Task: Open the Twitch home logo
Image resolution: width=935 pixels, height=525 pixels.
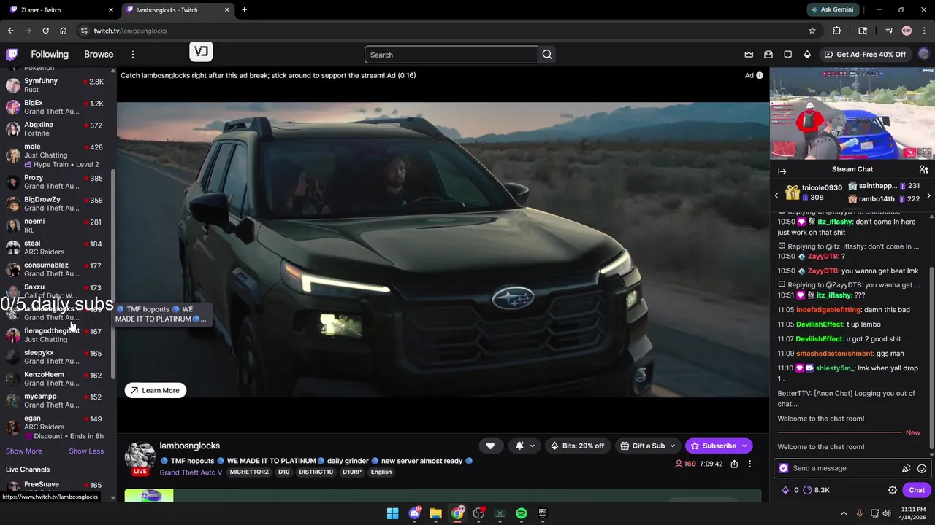Action: coord(12,54)
